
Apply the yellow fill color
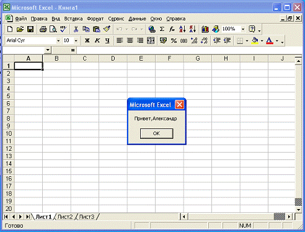pyautogui.click(x=255, y=40)
